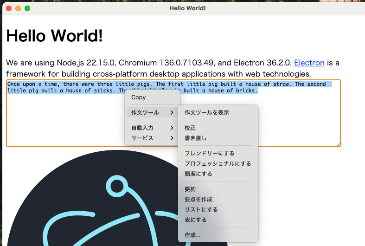This screenshot has width=365, height=246.
Task: Open the 作文ツール submenu entry
Action: pyautogui.click(x=153, y=112)
